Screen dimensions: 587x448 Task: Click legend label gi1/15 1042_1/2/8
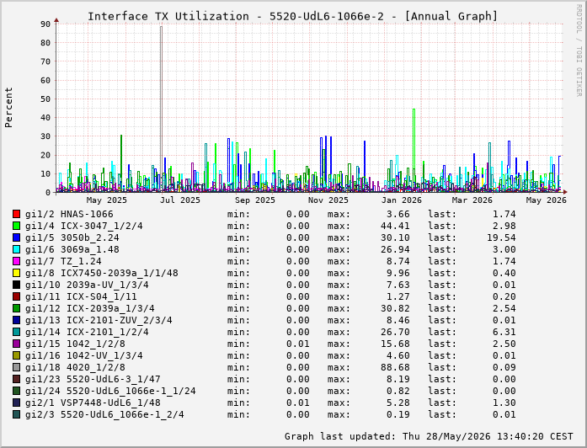[75, 344]
